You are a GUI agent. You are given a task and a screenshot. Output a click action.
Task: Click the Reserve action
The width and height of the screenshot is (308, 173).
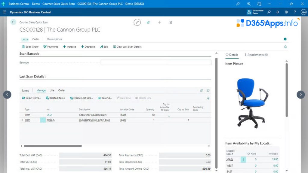(x=105, y=98)
